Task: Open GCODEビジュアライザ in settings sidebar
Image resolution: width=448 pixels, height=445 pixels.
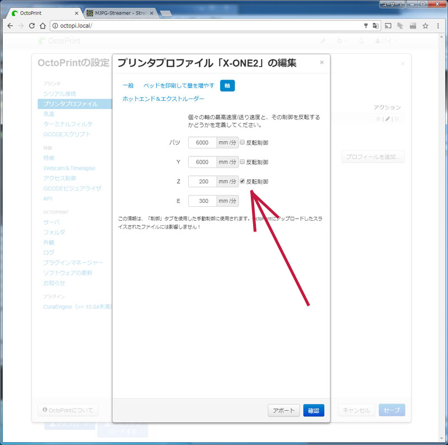Action: pos(72,188)
